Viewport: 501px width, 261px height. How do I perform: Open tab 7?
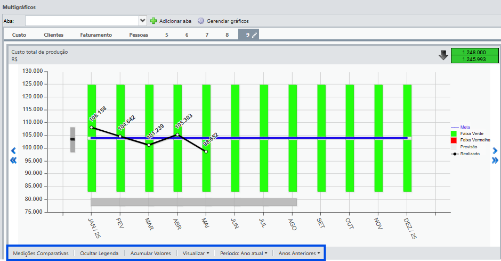coord(207,35)
